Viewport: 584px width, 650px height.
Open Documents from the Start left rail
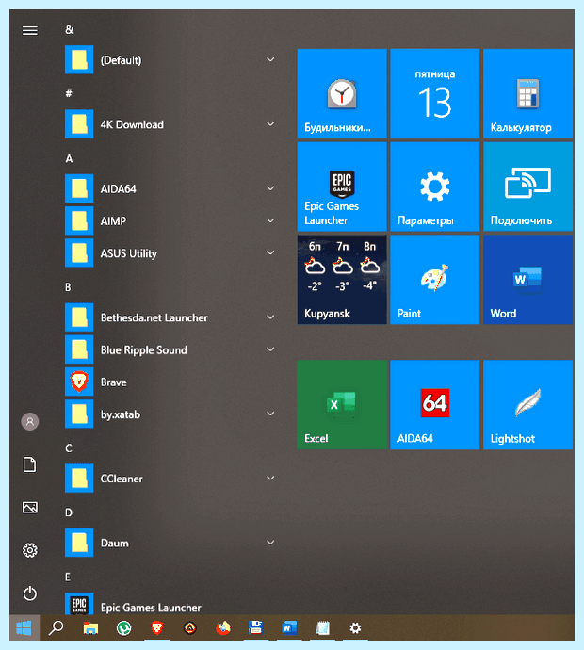[x=30, y=464]
